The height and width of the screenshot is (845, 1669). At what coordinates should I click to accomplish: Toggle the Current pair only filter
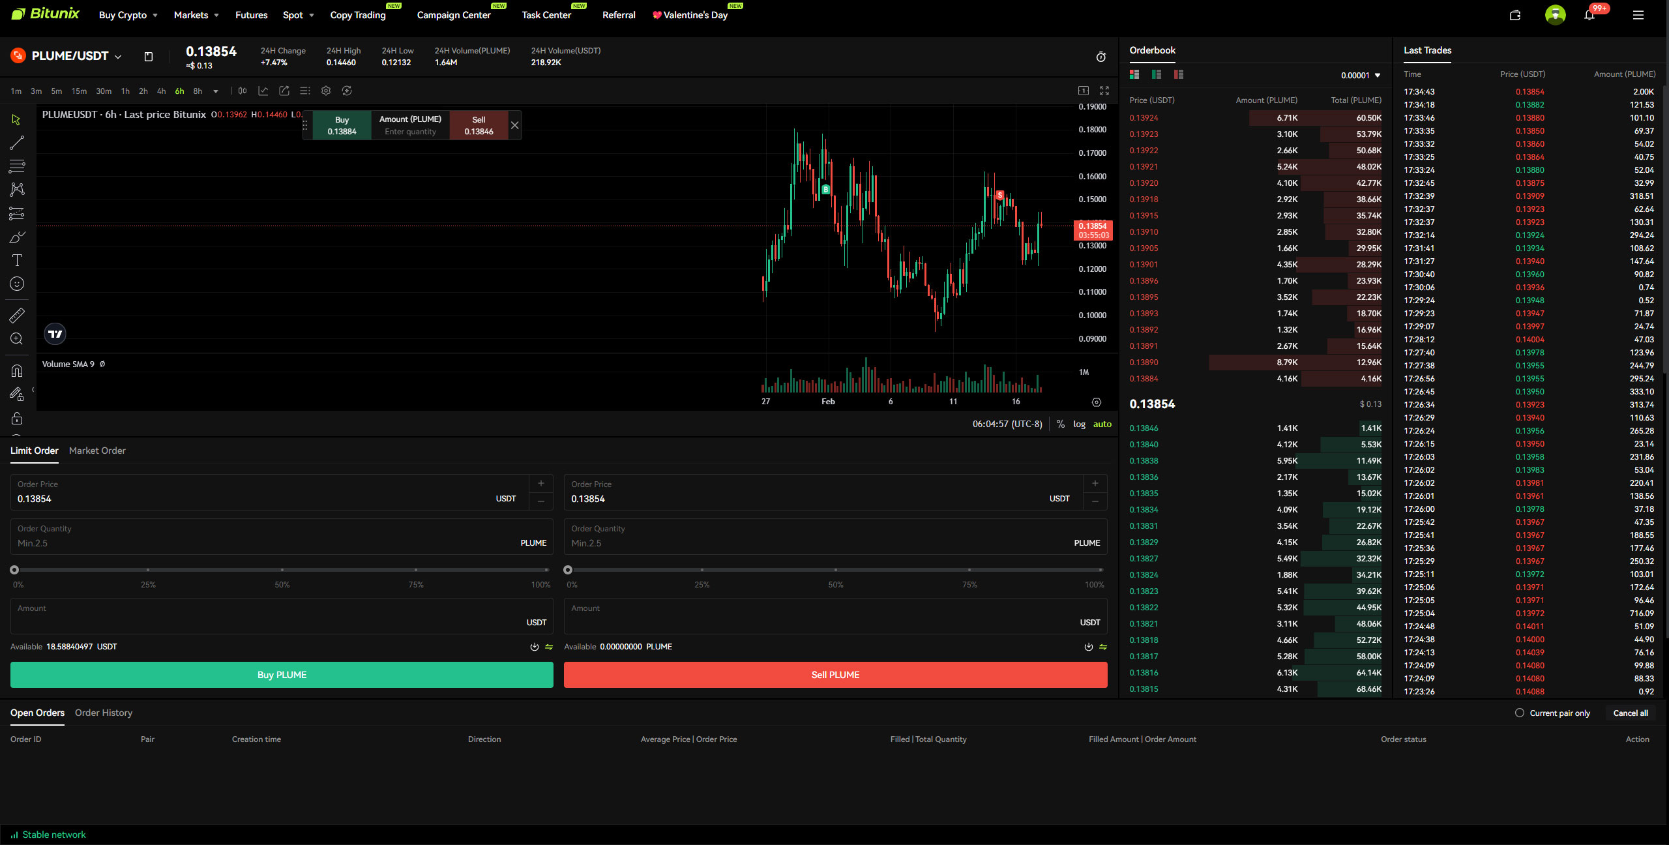1520,713
